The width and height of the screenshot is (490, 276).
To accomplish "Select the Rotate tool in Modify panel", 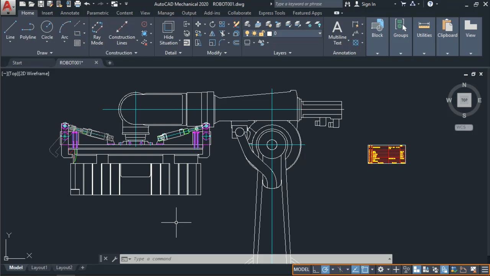I will pyautogui.click(x=212, y=24).
